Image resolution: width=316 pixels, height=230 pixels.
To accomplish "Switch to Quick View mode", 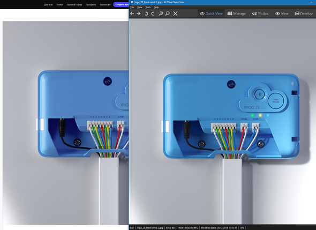I will (211, 13).
